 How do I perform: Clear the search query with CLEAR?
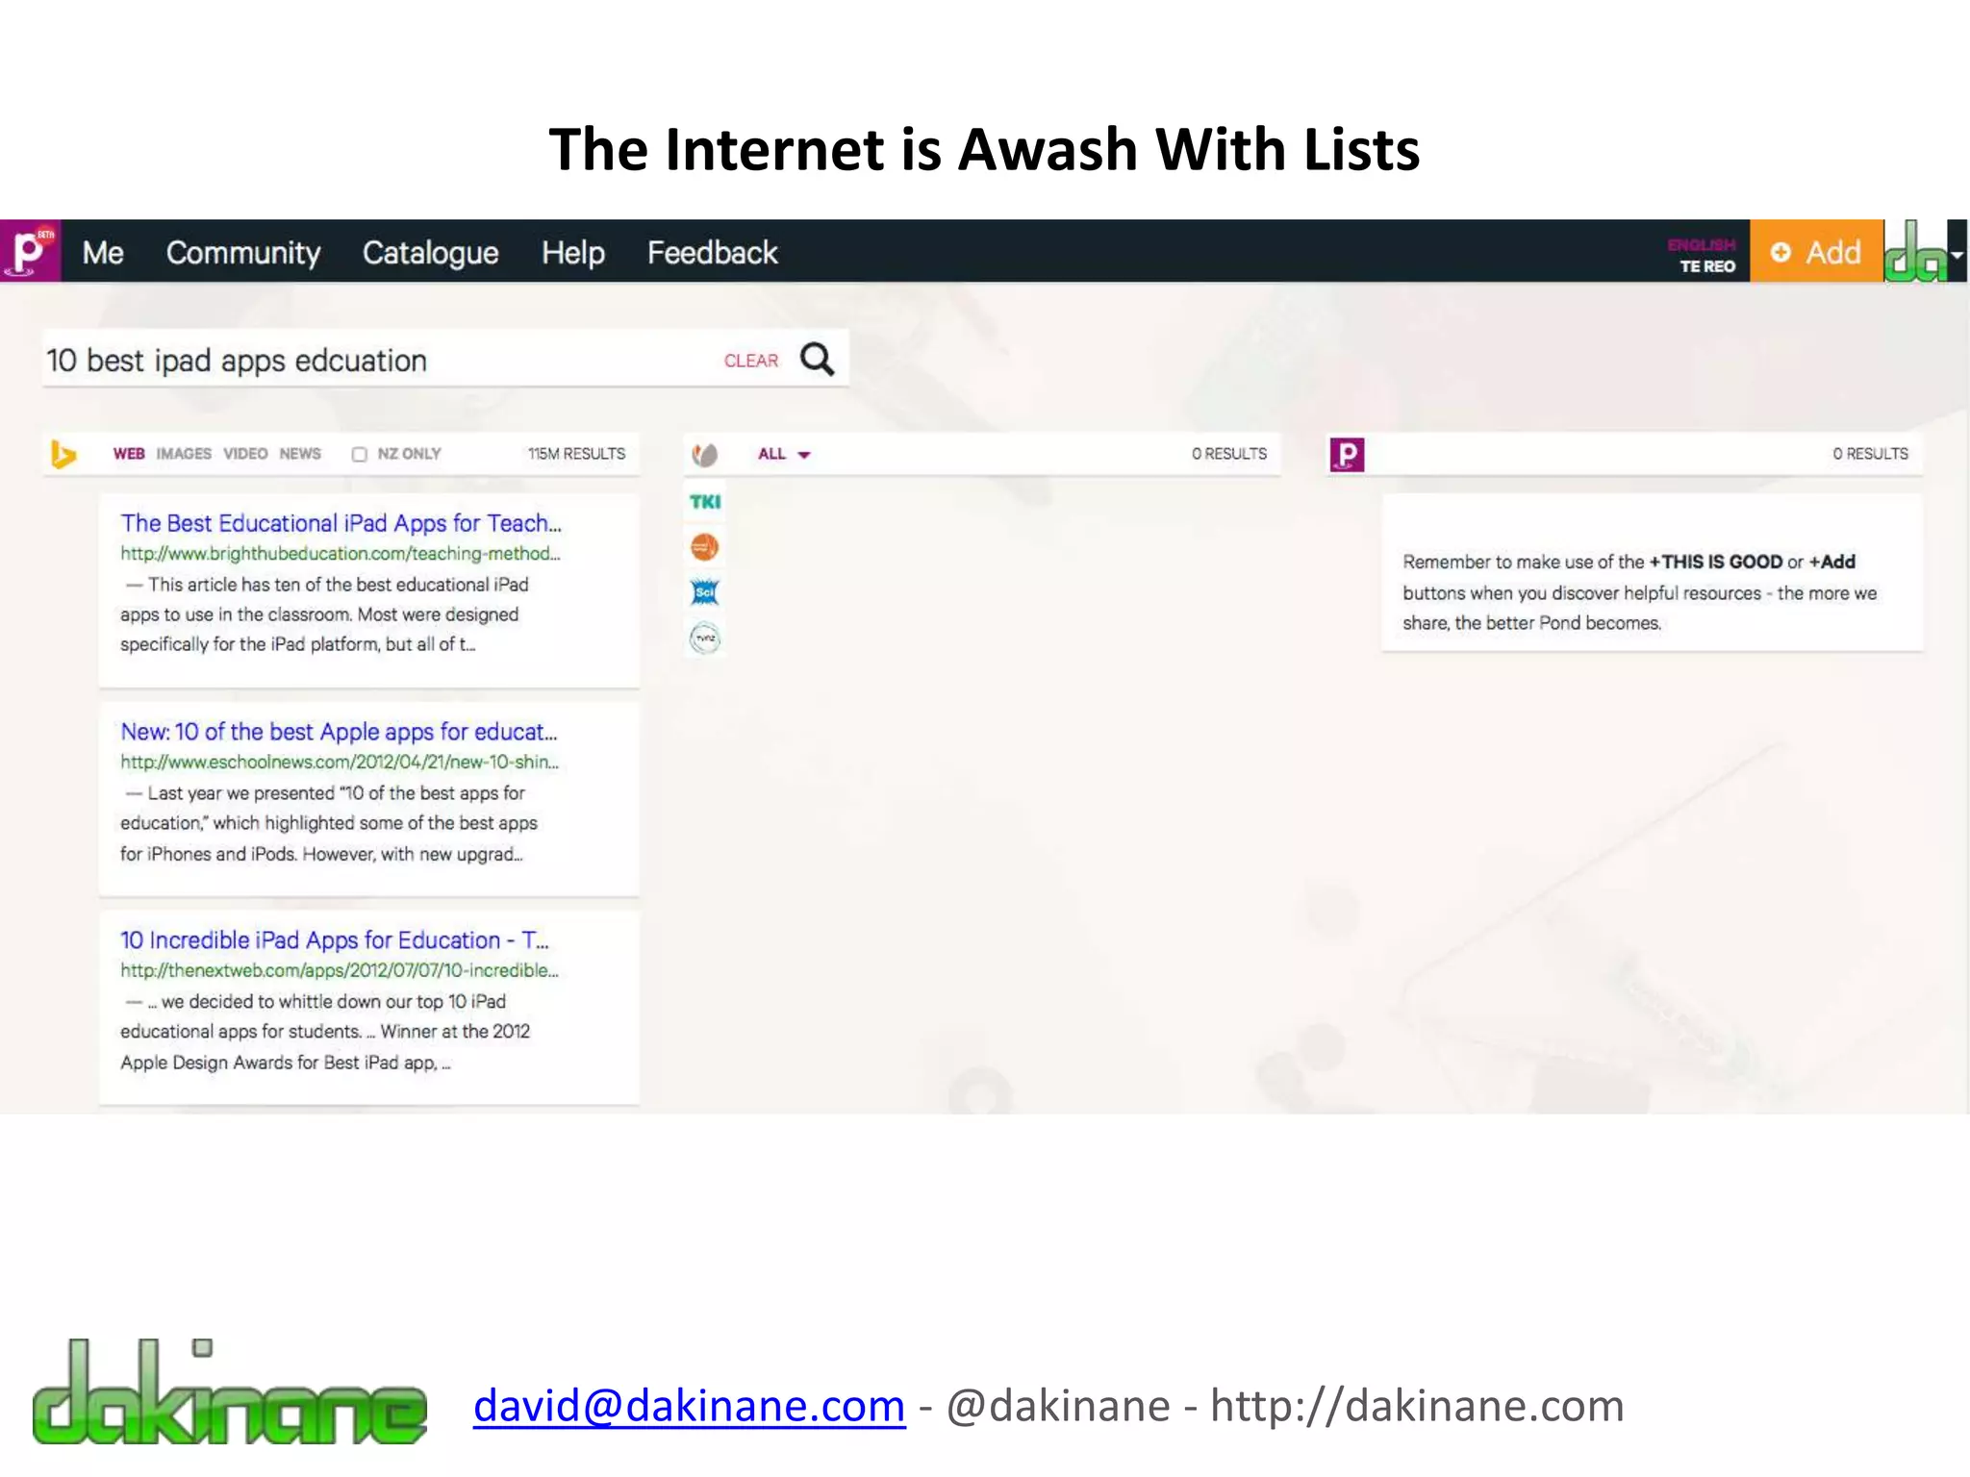[x=751, y=361]
